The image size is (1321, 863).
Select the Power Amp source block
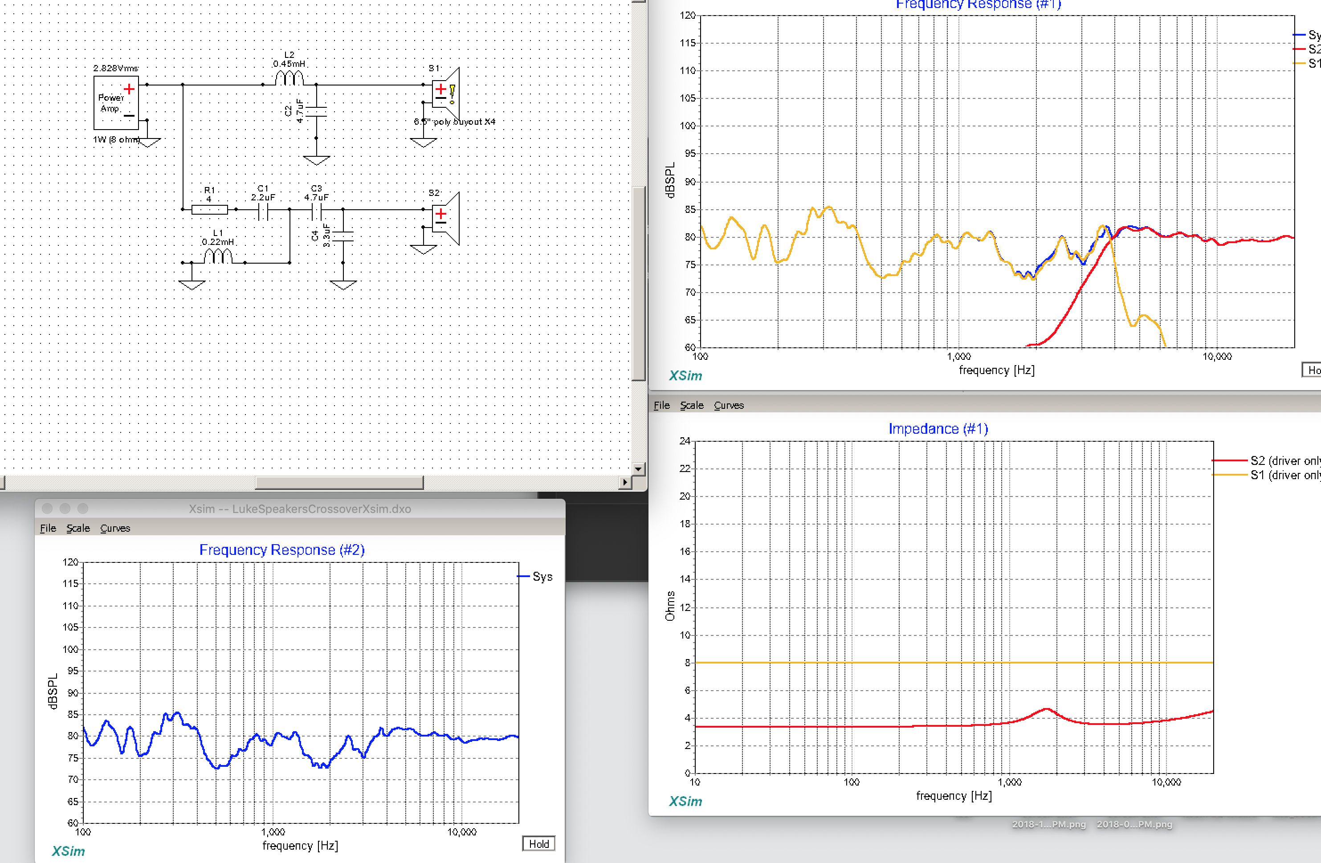point(116,103)
